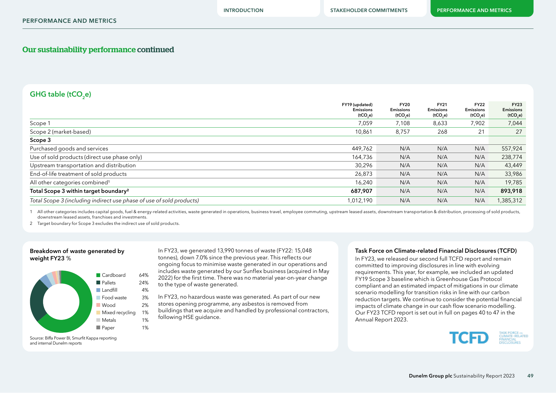The width and height of the screenshot is (556, 393).
Task: Select the Performance and Metrics tab
Action: pyautogui.click(x=482, y=9)
